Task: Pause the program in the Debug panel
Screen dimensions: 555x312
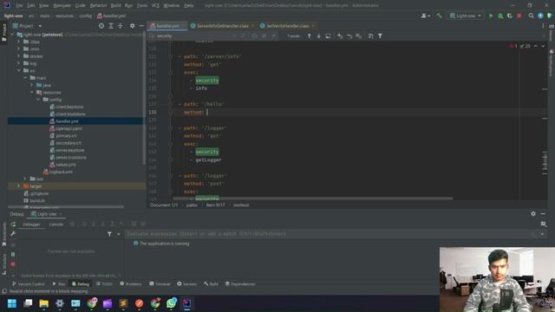Action: [13, 254]
